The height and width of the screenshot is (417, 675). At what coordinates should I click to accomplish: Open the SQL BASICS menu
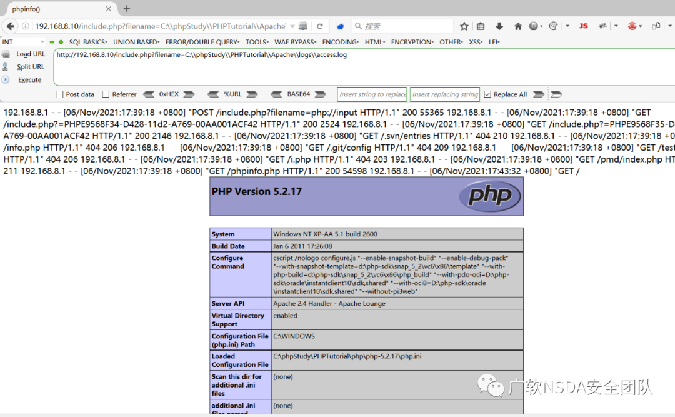tap(88, 42)
